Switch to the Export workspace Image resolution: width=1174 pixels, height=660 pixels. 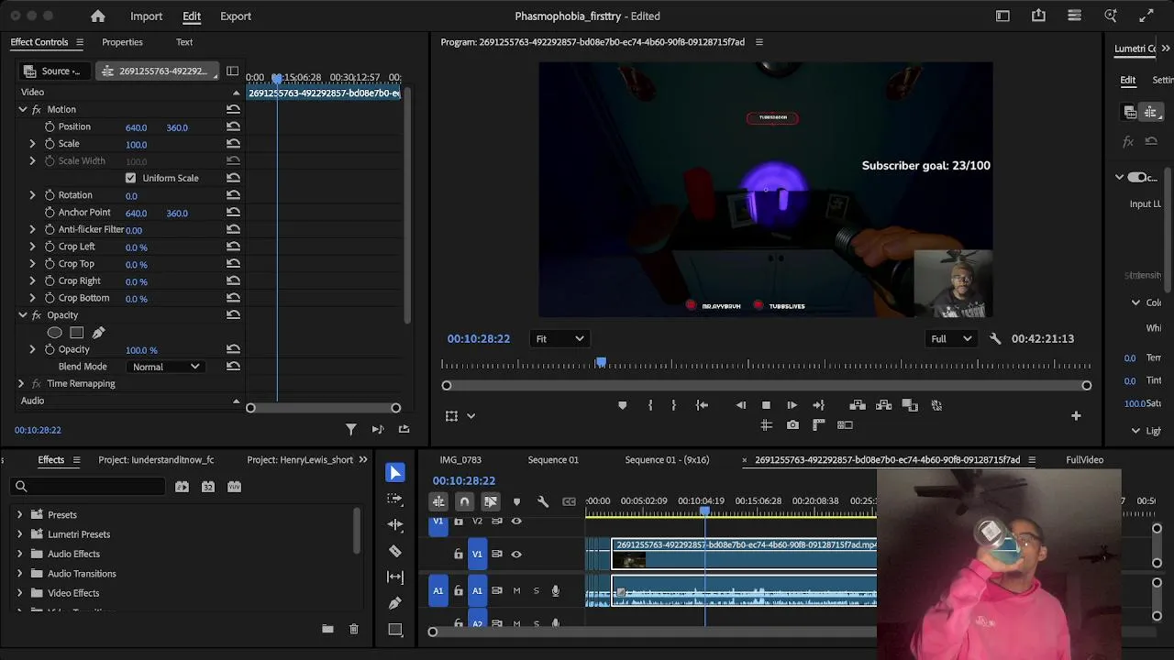coord(236,16)
